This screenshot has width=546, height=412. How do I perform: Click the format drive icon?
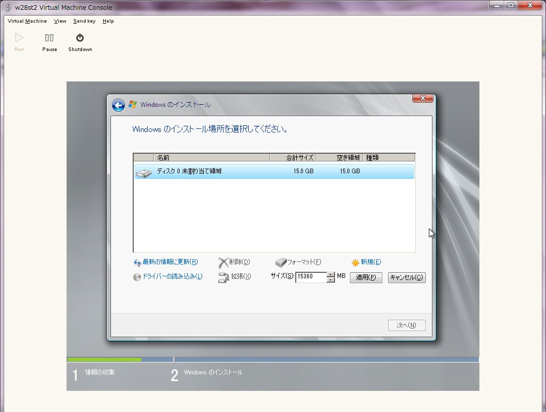(281, 262)
